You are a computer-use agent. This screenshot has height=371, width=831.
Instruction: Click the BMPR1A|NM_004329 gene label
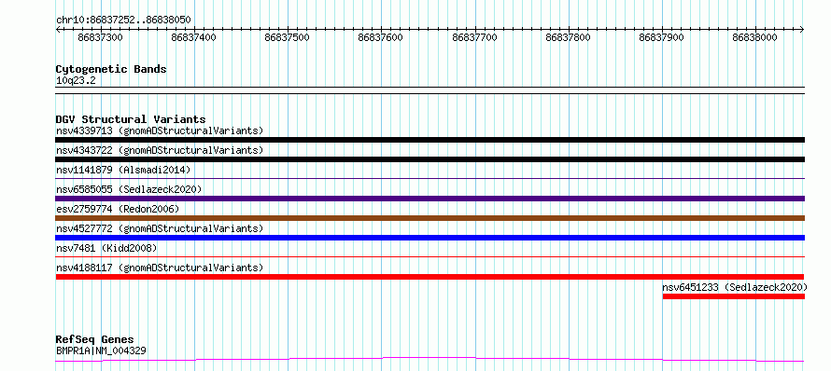(x=101, y=350)
